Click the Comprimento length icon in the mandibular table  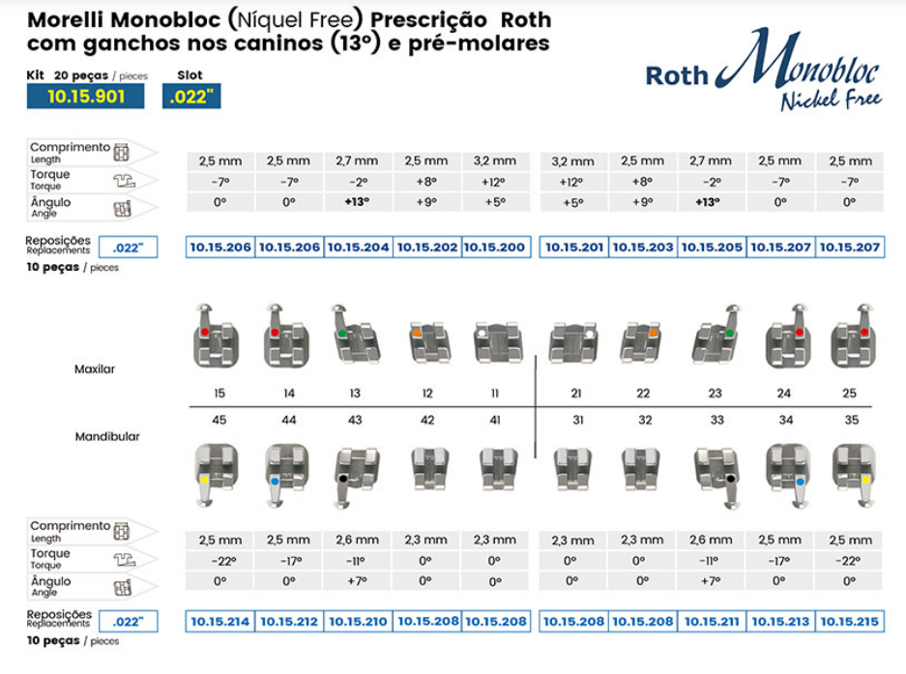pyautogui.click(x=121, y=531)
